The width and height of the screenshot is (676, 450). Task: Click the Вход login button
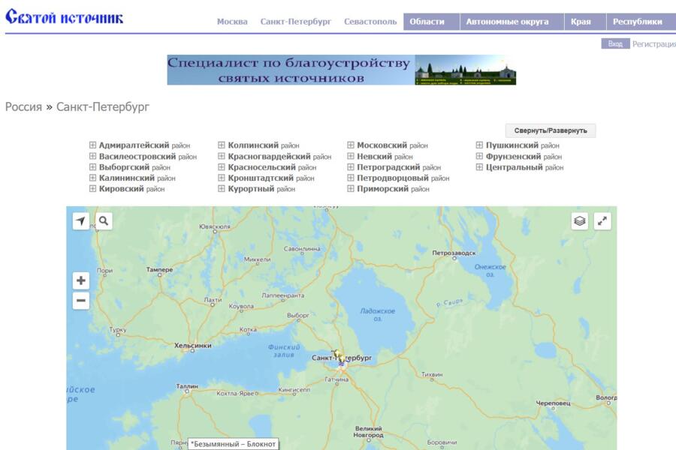pos(615,44)
